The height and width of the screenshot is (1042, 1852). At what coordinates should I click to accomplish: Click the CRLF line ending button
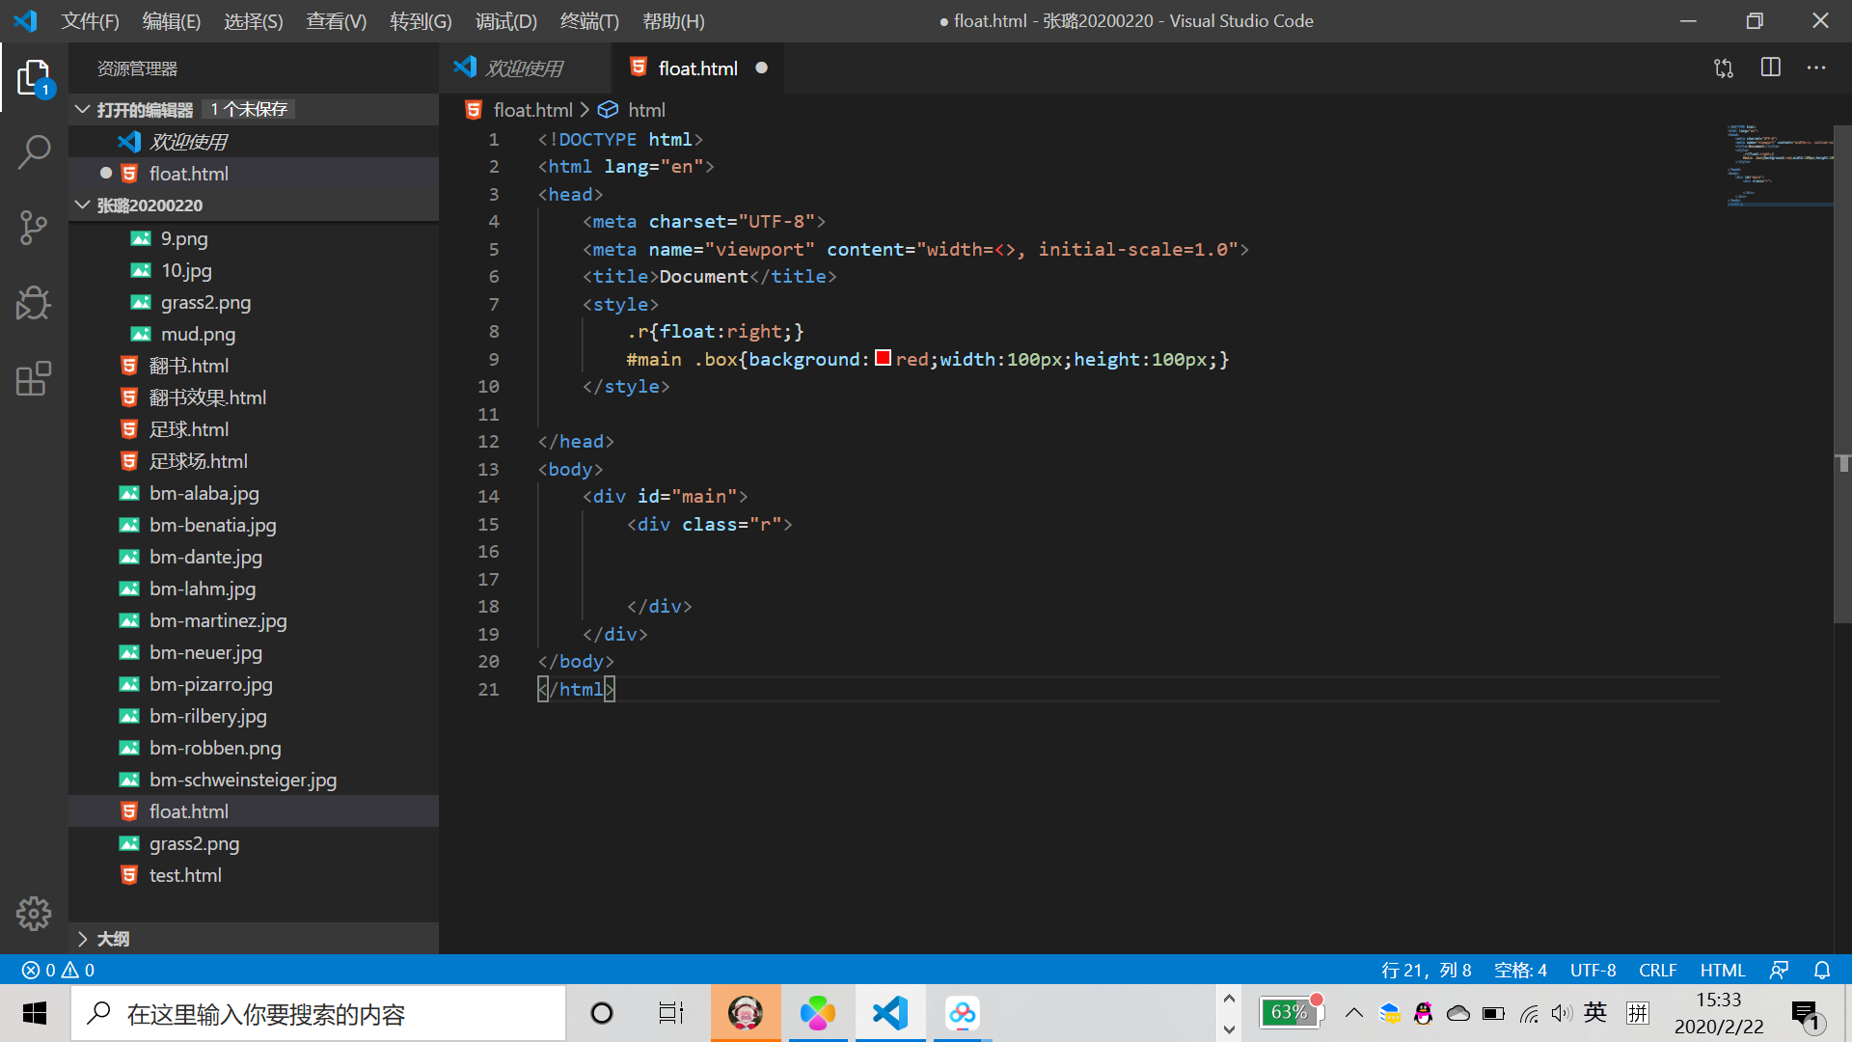[1657, 970]
